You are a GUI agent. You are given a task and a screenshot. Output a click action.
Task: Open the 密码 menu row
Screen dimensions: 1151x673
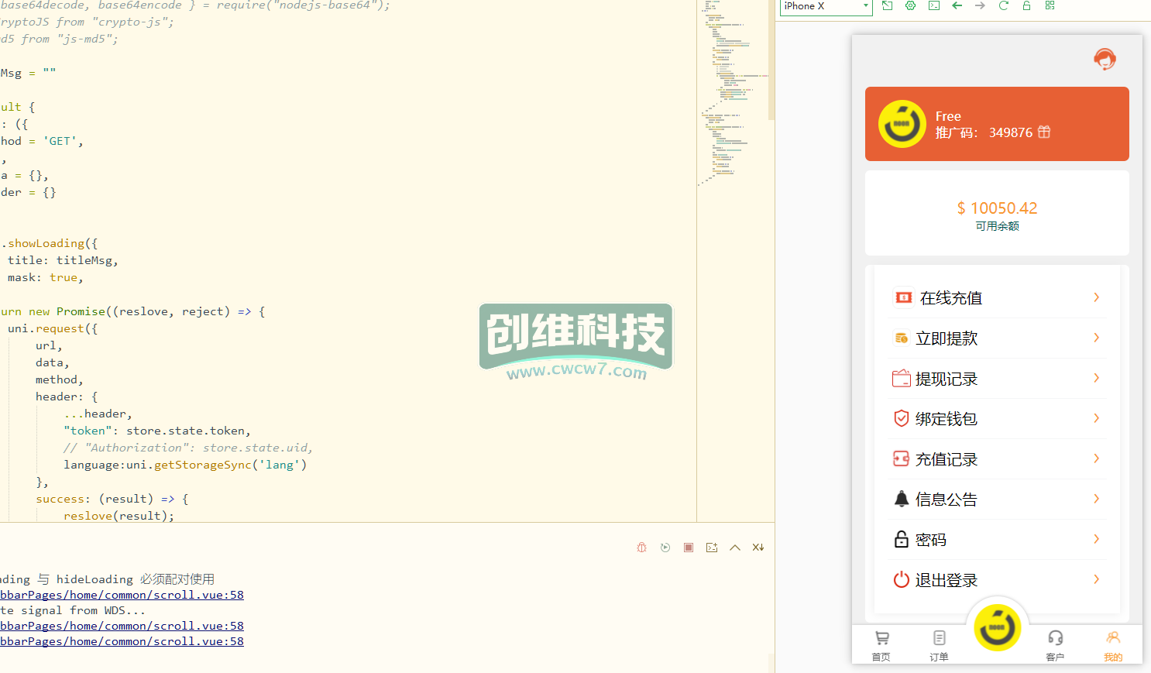[x=997, y=540]
